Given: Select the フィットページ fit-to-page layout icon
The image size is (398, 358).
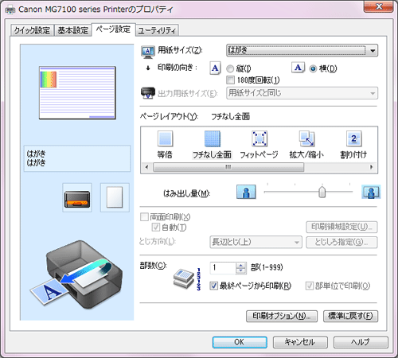Looking at the screenshot, I should [259, 138].
